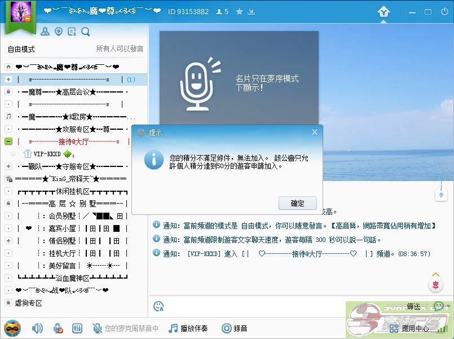Click the 播放伴奏 music button

pyautogui.click(x=188, y=328)
